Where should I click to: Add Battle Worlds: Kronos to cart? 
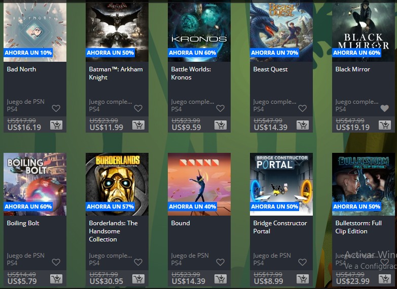221,125
